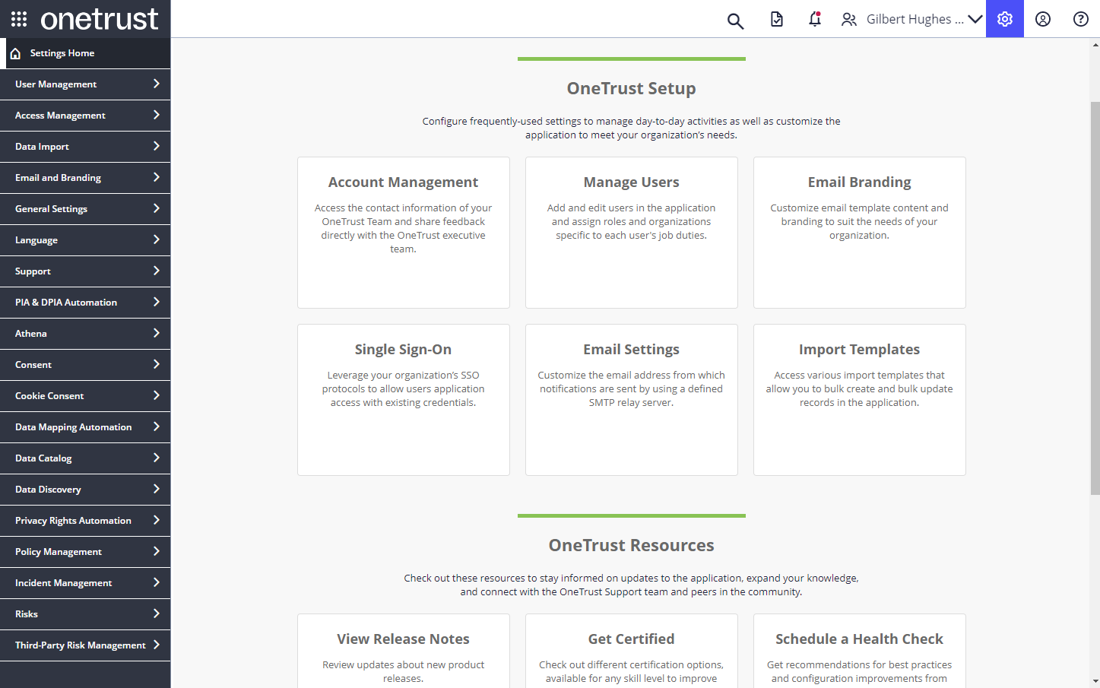Viewport: 1100px width, 688px height.
Task: Open the help question mark icon
Action: tap(1080, 19)
